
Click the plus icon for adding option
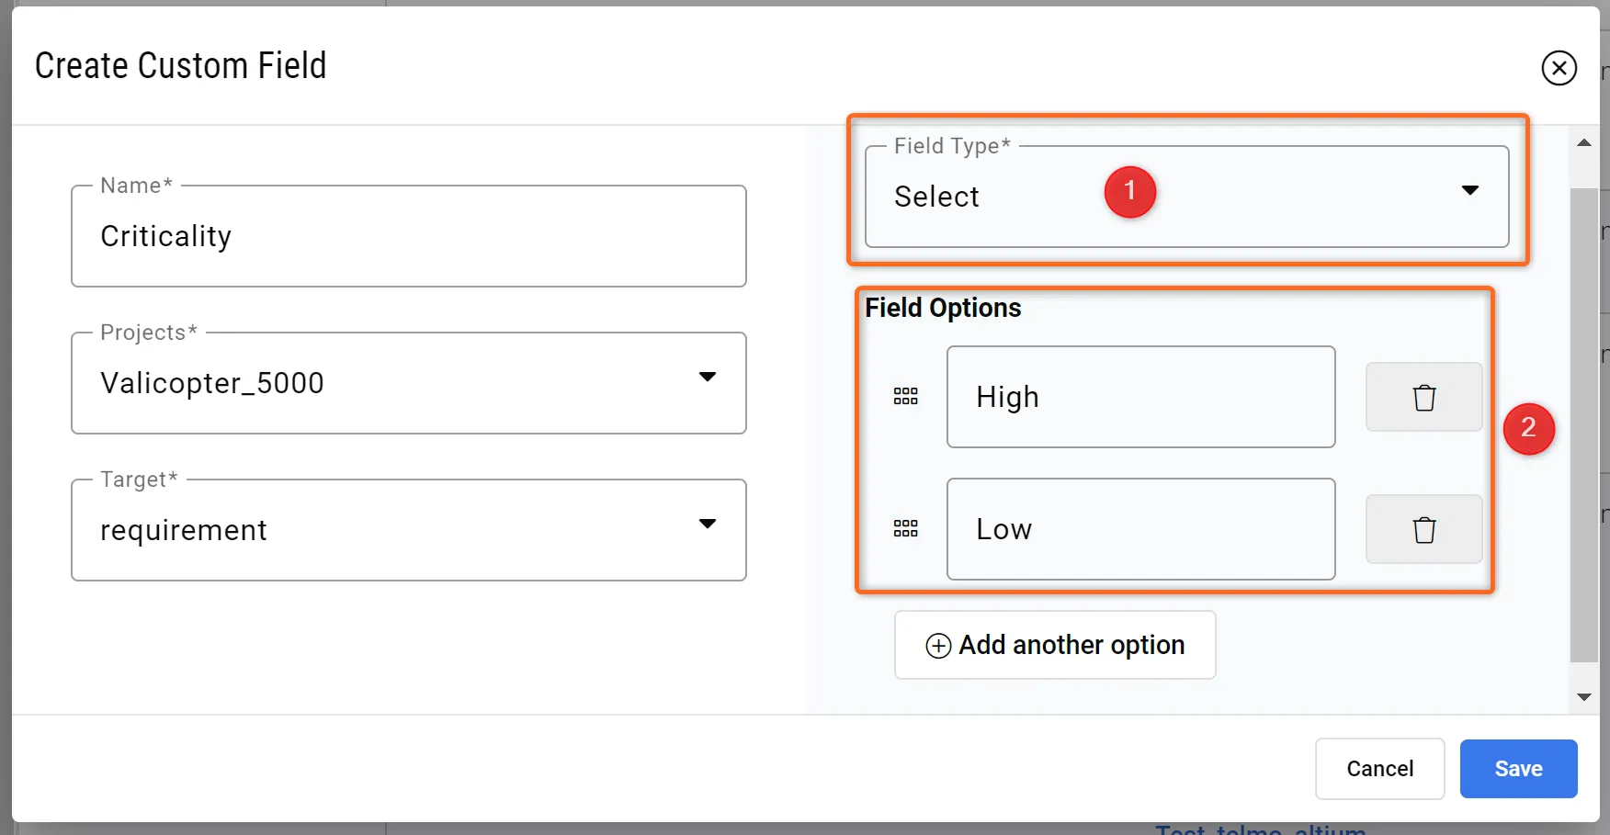click(938, 646)
